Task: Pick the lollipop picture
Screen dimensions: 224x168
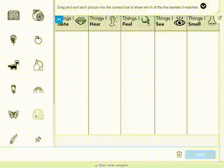Action: tap(13, 40)
